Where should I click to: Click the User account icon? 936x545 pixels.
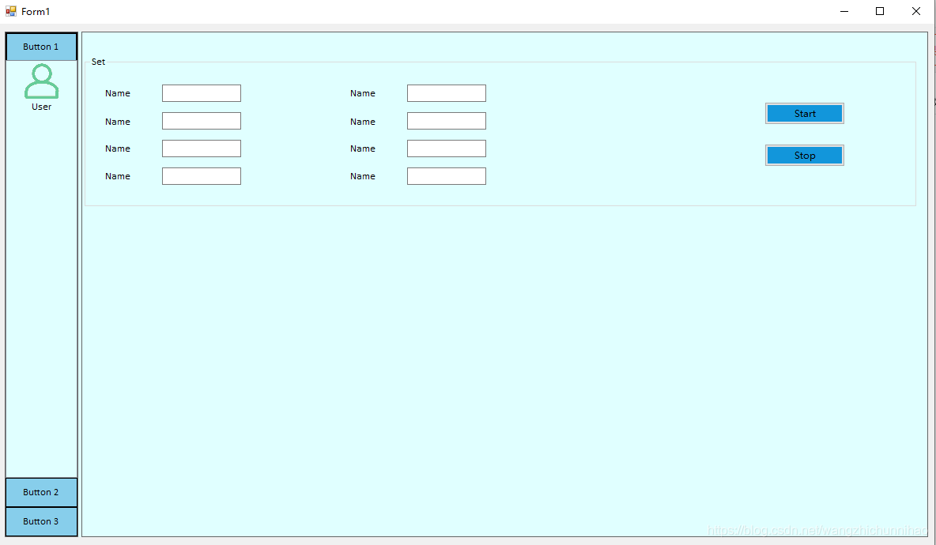coord(41,81)
